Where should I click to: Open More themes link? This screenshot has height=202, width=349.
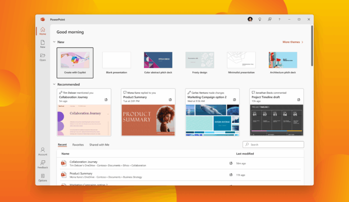[x=293, y=42]
